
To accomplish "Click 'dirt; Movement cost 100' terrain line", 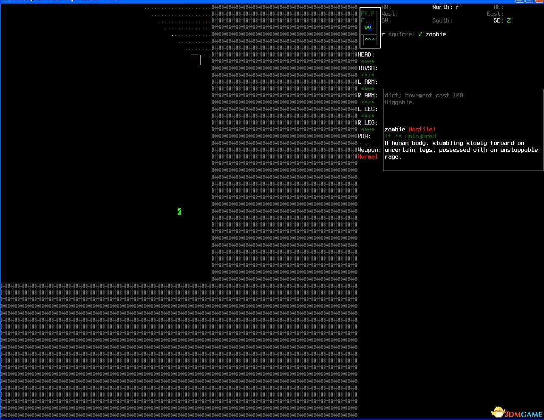I will point(424,95).
